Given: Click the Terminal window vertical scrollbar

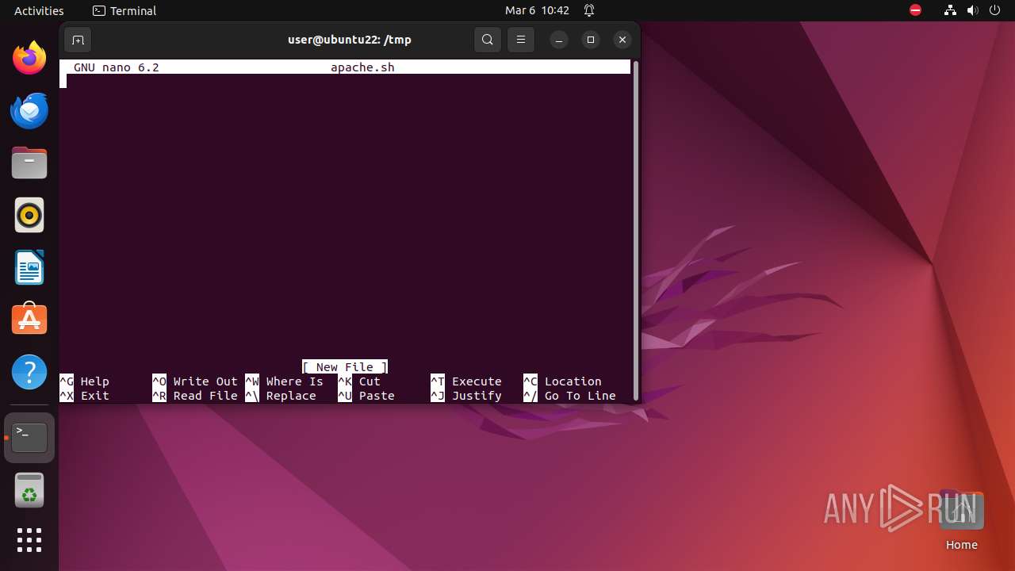Looking at the screenshot, I should tap(635, 230).
